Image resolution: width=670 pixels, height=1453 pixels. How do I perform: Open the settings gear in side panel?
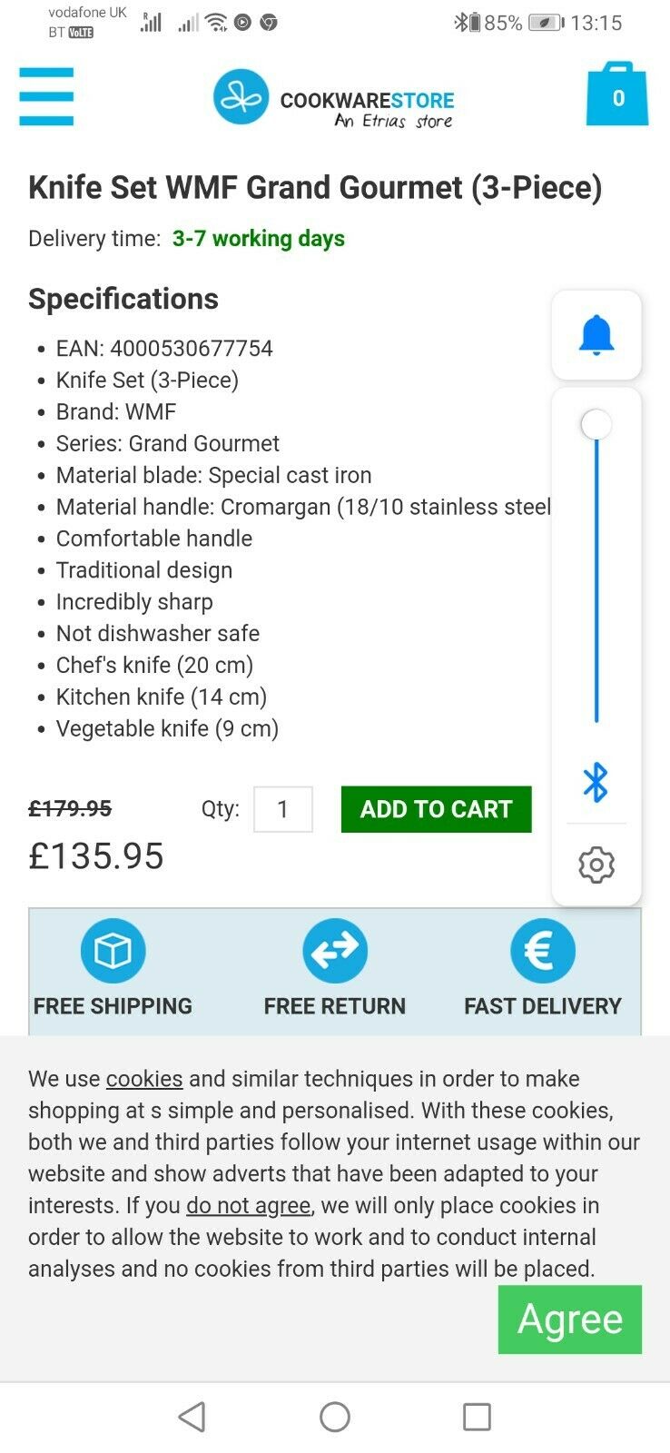pos(596,865)
